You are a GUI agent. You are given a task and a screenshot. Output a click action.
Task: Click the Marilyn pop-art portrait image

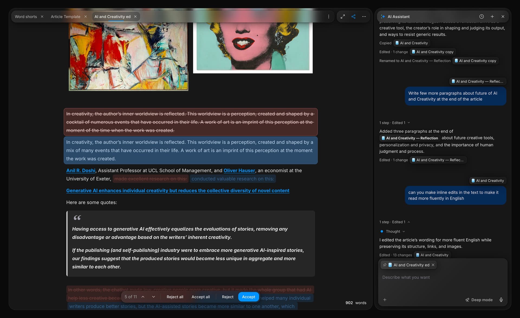point(253,47)
